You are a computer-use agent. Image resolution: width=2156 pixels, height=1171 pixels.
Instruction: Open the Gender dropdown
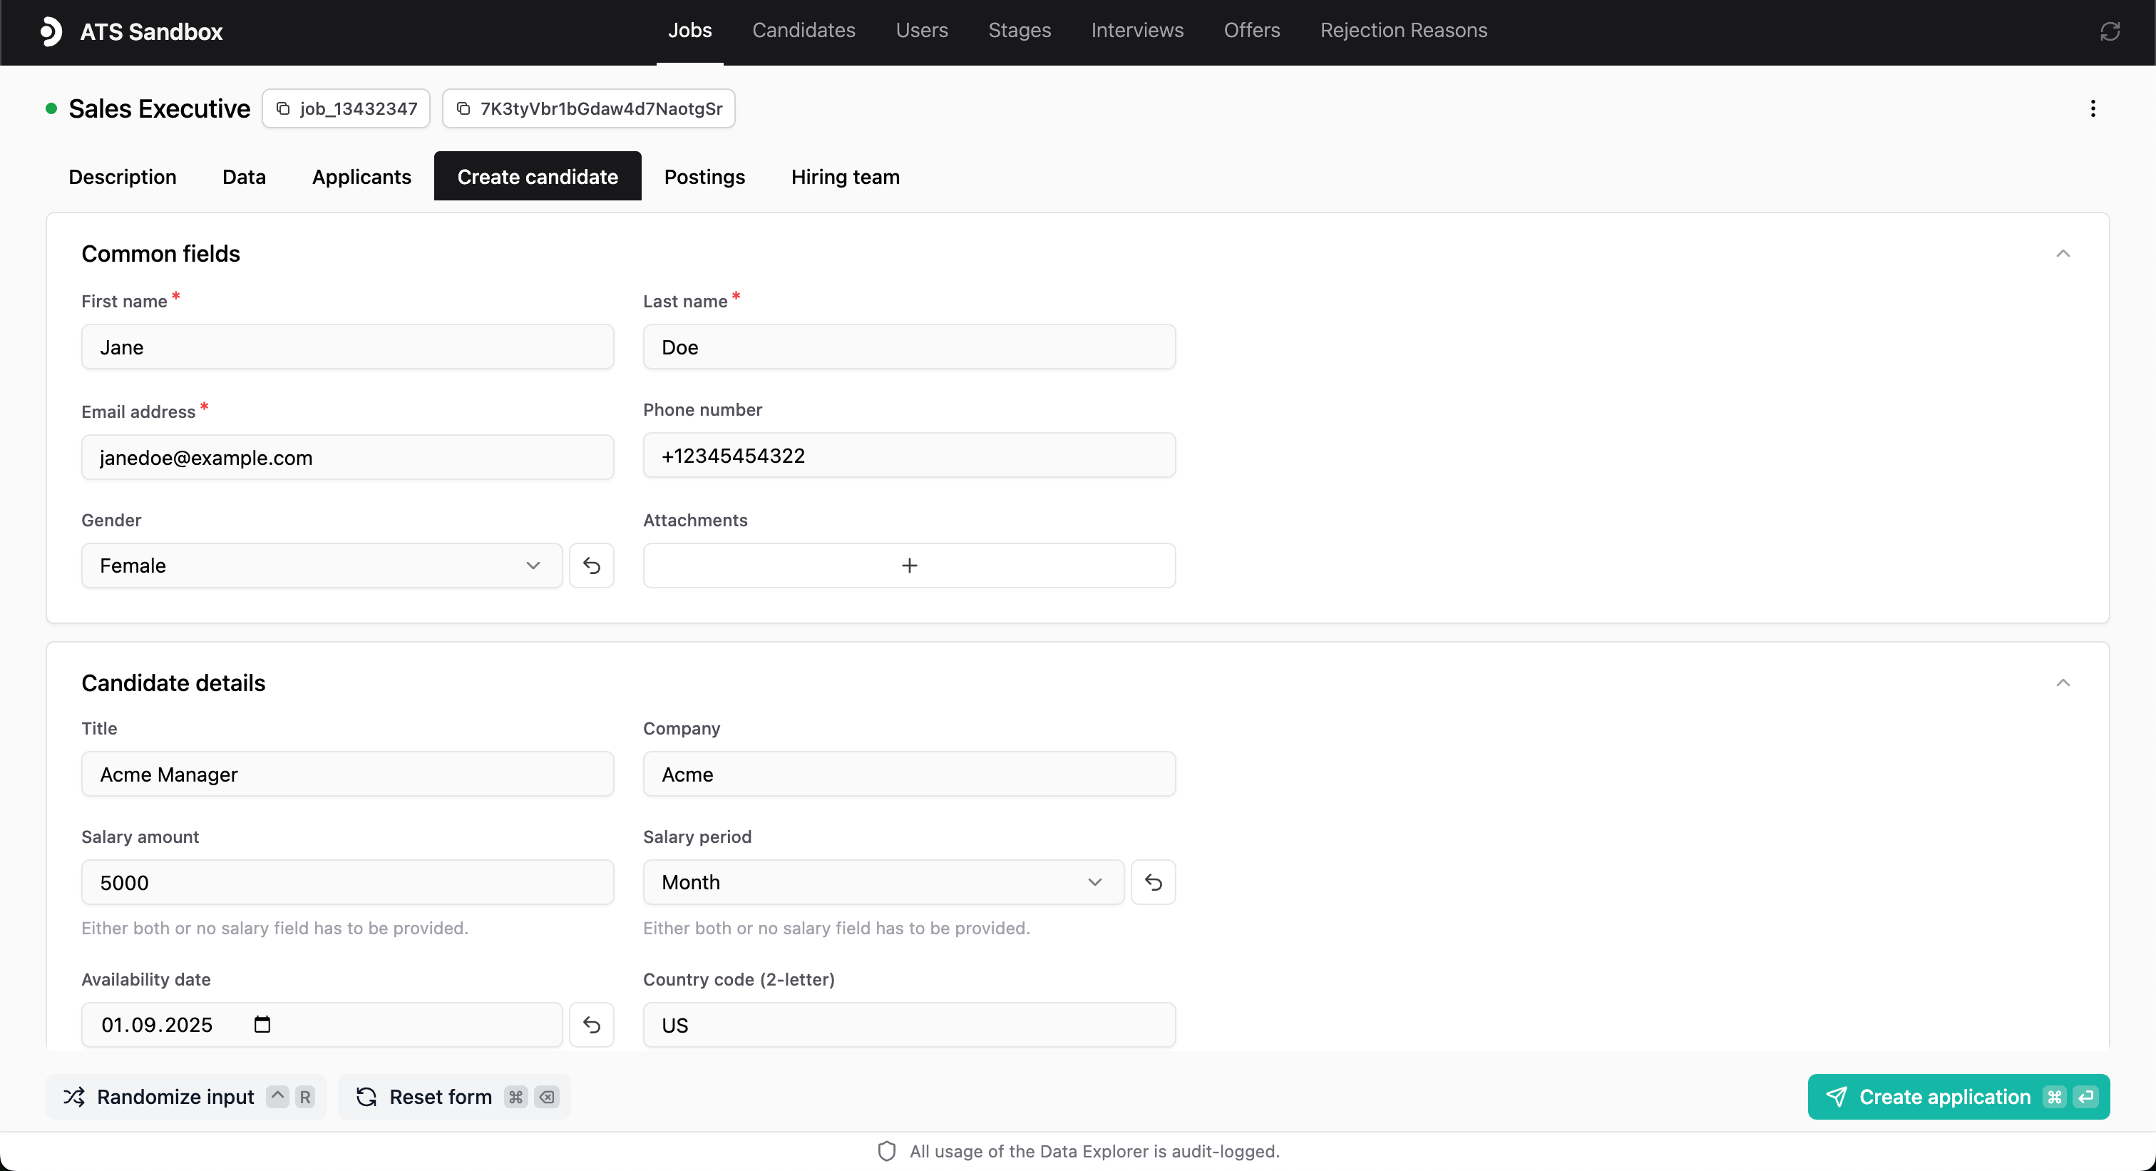pyautogui.click(x=322, y=566)
